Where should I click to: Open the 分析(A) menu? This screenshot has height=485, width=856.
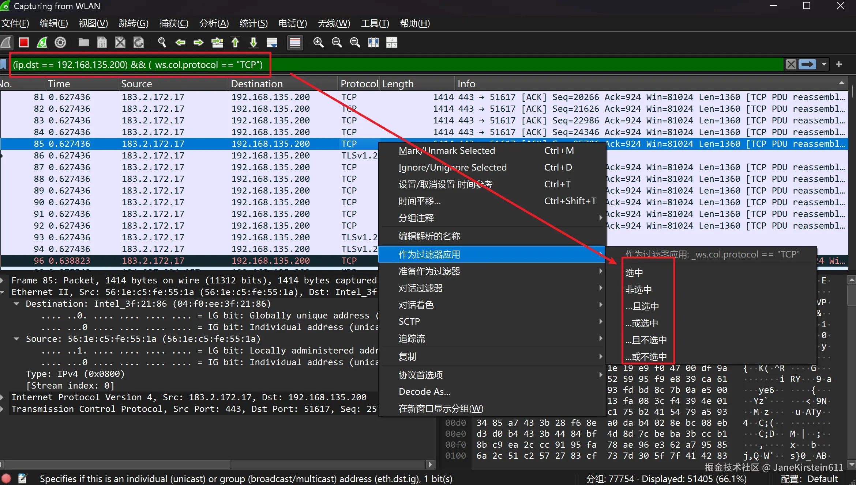(x=214, y=23)
